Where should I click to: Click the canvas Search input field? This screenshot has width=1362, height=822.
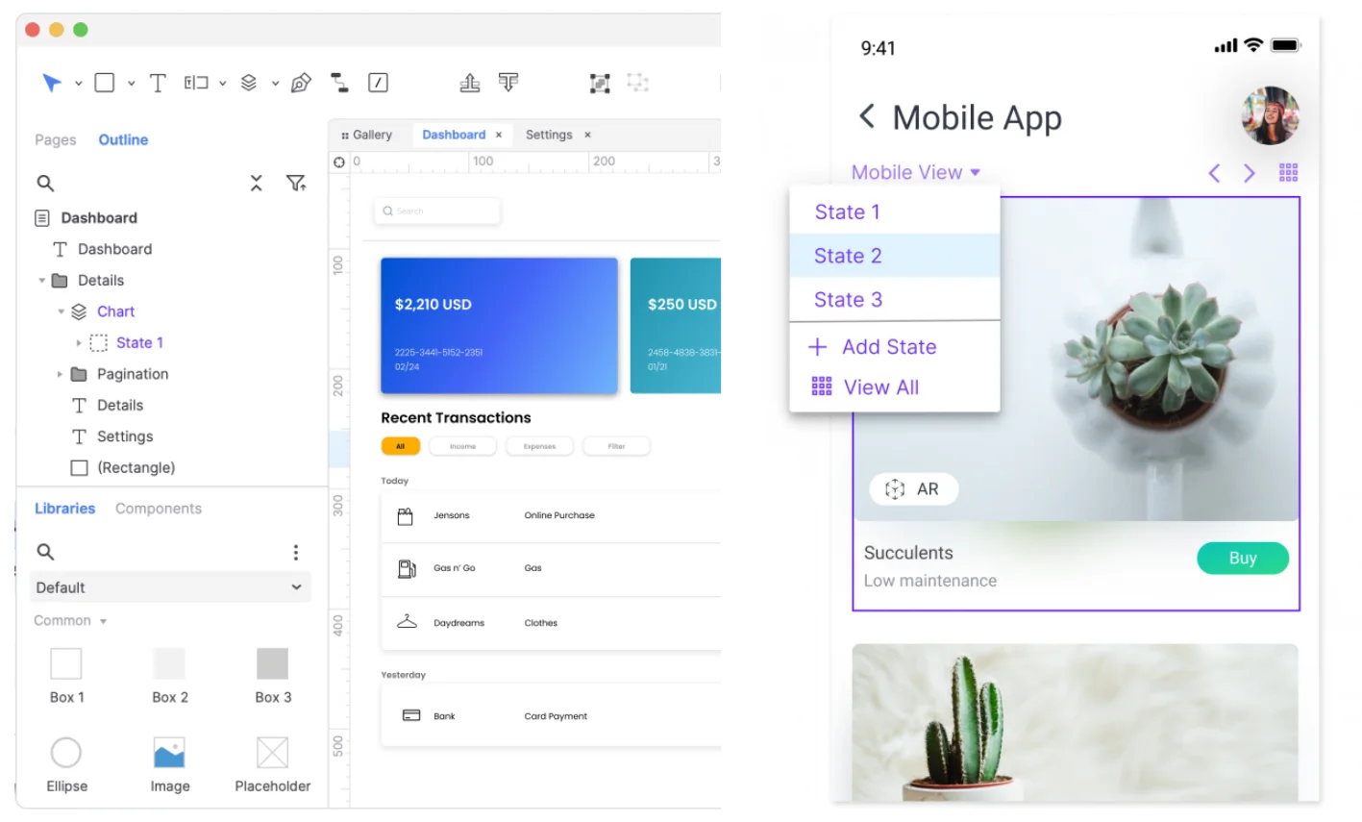click(437, 211)
